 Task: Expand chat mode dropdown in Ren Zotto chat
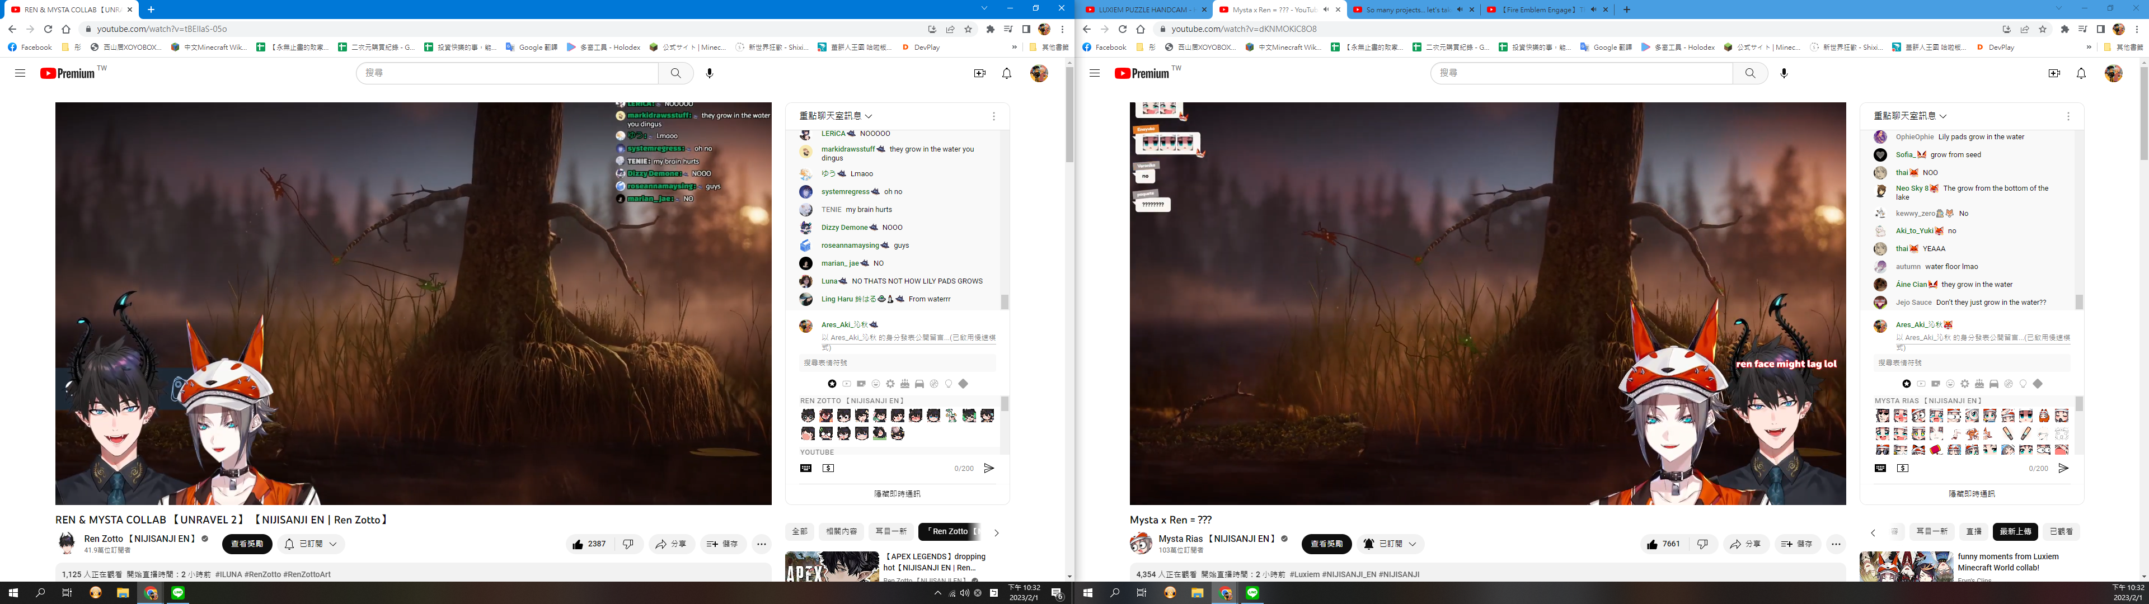836,116
